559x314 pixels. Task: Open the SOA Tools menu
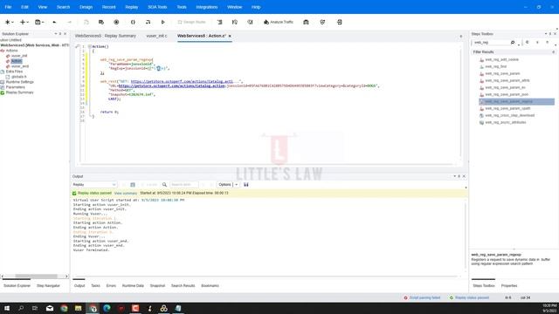[157, 7]
